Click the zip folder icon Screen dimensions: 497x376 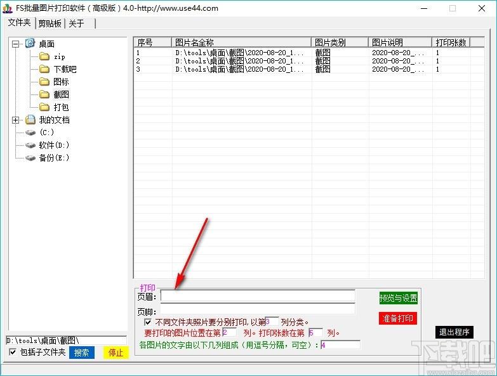(44, 56)
